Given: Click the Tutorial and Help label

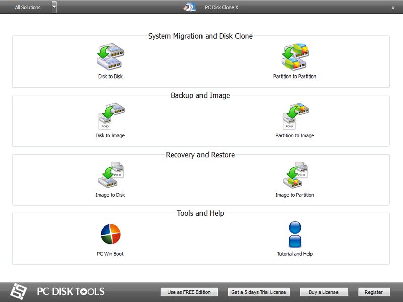Looking at the screenshot, I should point(295,254).
